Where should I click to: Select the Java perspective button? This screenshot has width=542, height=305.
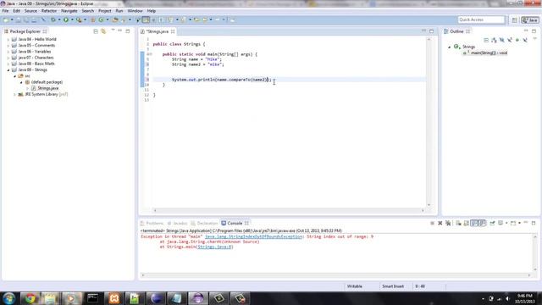coord(530,20)
